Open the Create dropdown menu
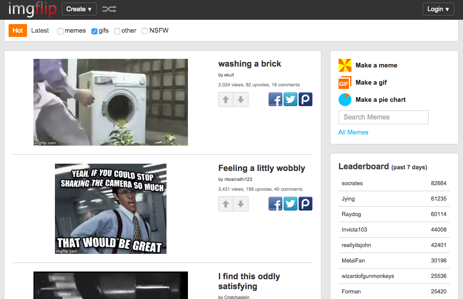Image resolution: width=463 pixels, height=299 pixels. [79, 9]
